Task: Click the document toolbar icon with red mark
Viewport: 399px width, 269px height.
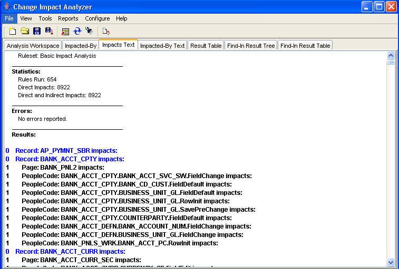Action: tap(106, 32)
